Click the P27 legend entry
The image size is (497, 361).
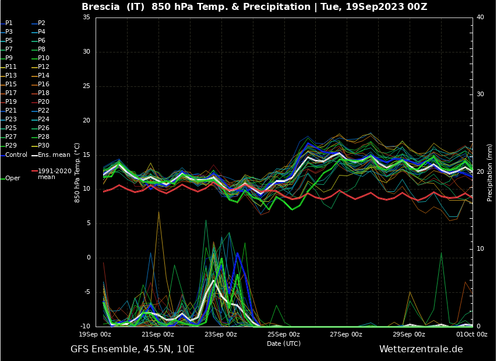click(x=9, y=136)
